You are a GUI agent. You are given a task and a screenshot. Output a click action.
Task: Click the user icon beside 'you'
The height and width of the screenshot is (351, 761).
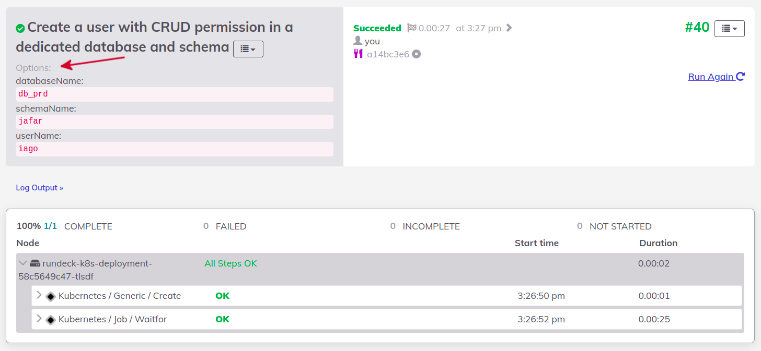coord(358,41)
